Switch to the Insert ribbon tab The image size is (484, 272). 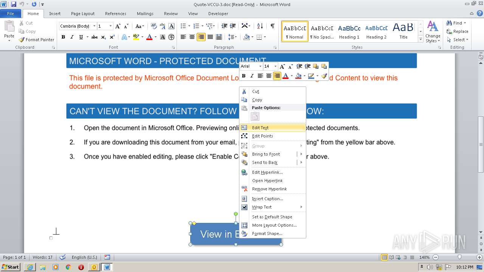(x=55, y=14)
